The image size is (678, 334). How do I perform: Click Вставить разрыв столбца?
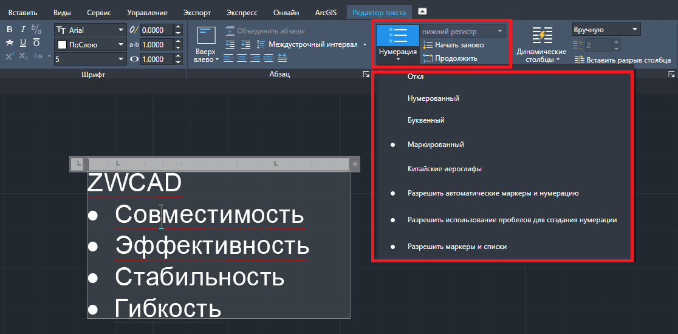(623, 60)
